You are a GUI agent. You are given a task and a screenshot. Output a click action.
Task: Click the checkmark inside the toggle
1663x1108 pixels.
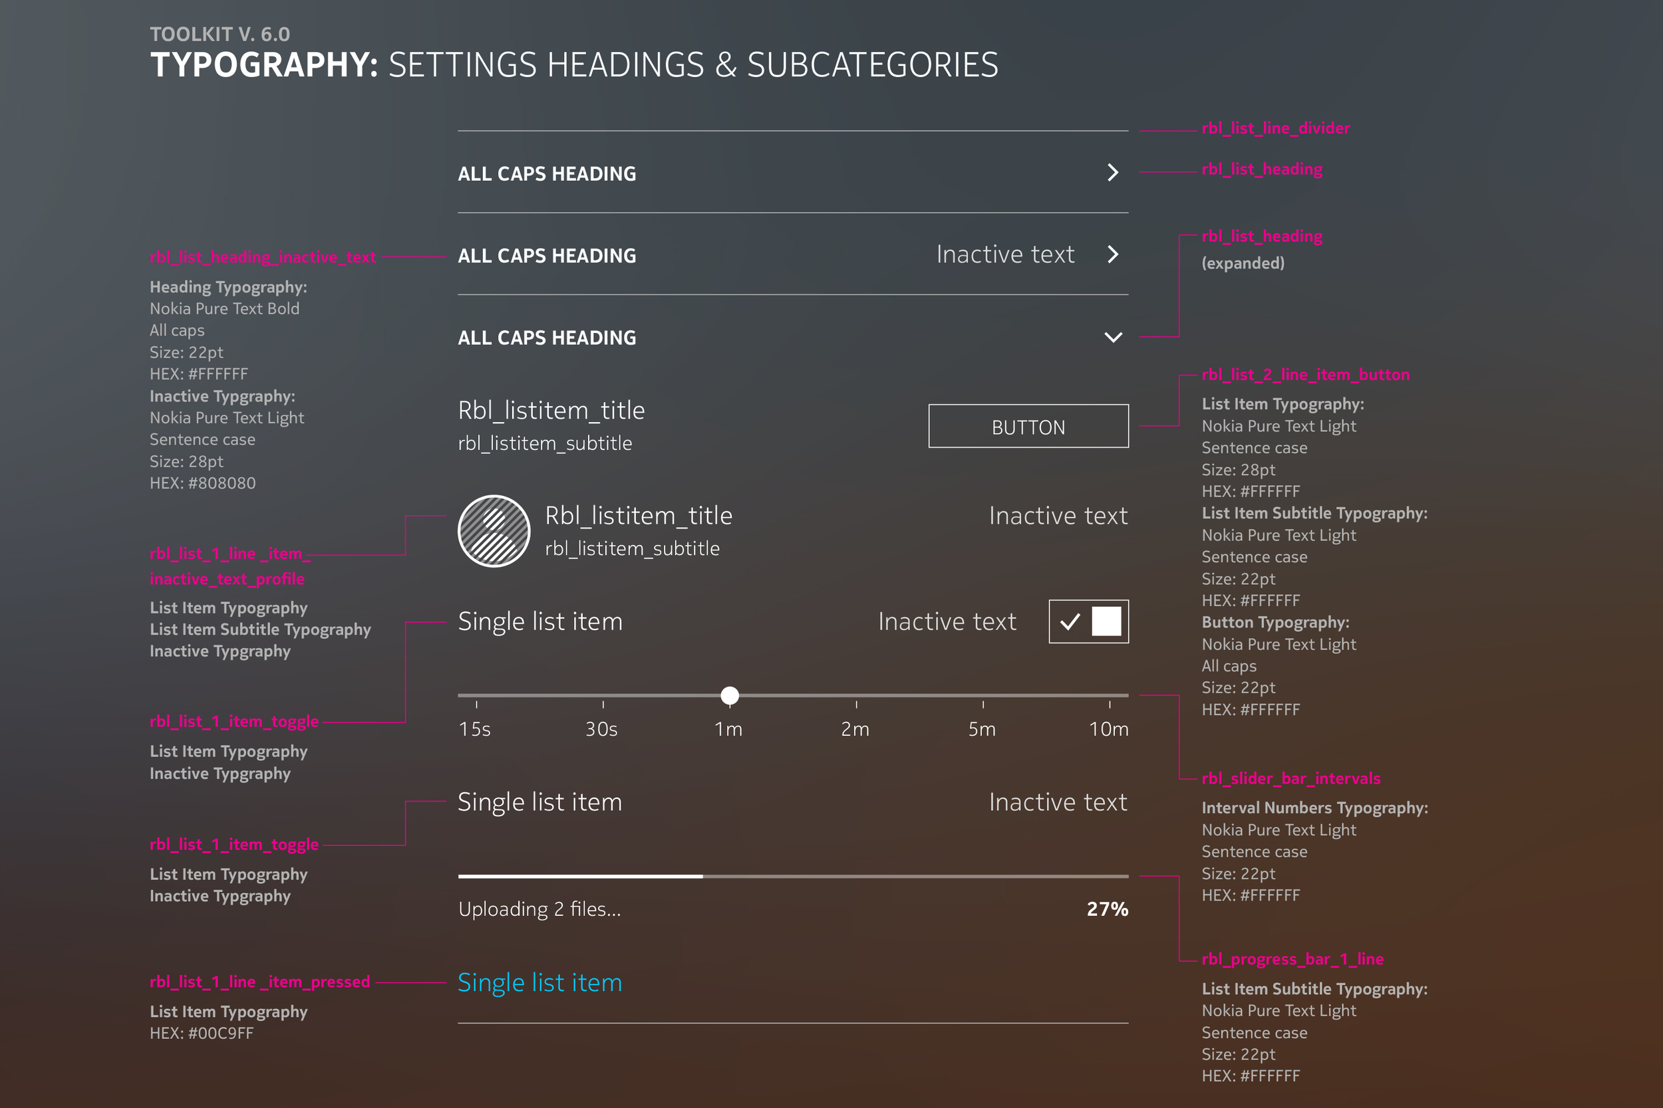tap(1070, 622)
